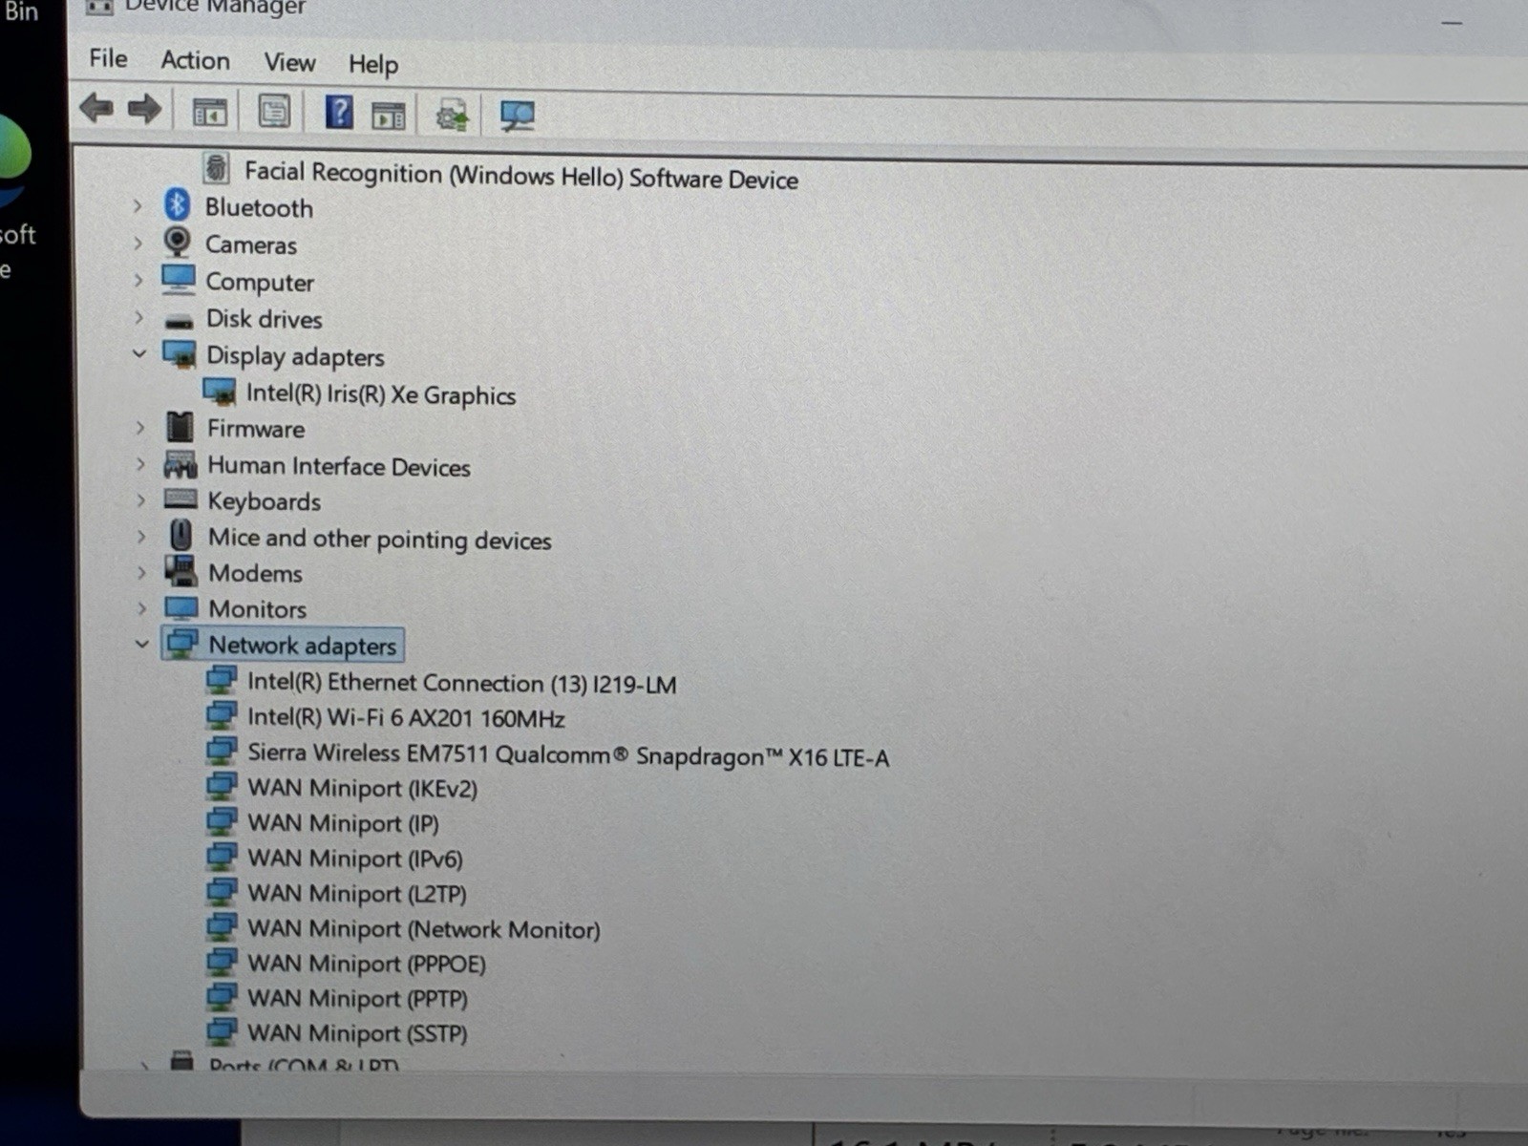Viewport: 1528px width, 1146px height.
Task: Click the Update device driver toolbar icon
Action: pos(452,116)
